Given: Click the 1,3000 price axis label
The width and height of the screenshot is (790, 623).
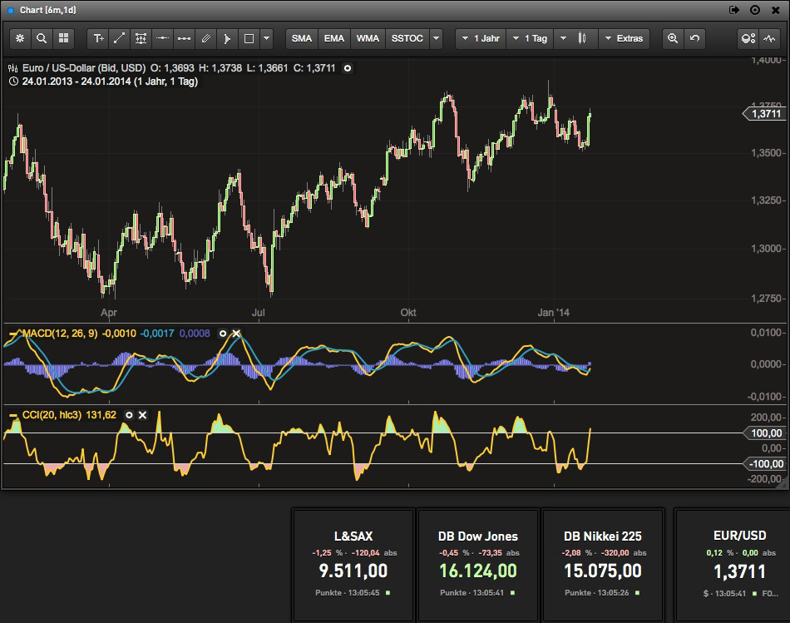Looking at the screenshot, I should click(766, 249).
